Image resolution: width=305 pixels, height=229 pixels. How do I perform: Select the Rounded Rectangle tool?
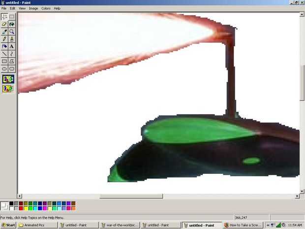click(12, 69)
